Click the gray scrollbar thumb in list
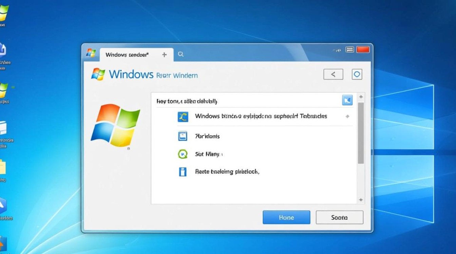 [361, 132]
